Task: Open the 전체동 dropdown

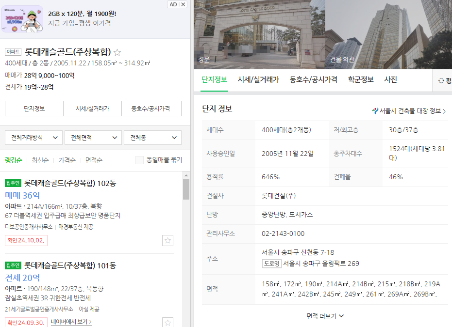Action: 152,138
